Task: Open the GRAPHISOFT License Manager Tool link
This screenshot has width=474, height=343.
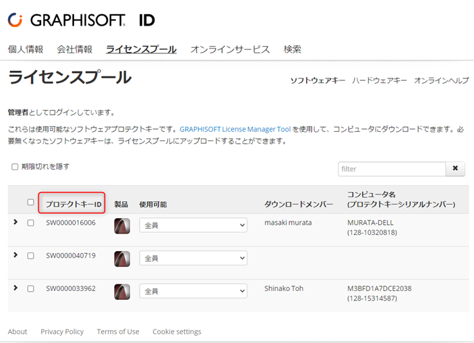Action: point(235,129)
